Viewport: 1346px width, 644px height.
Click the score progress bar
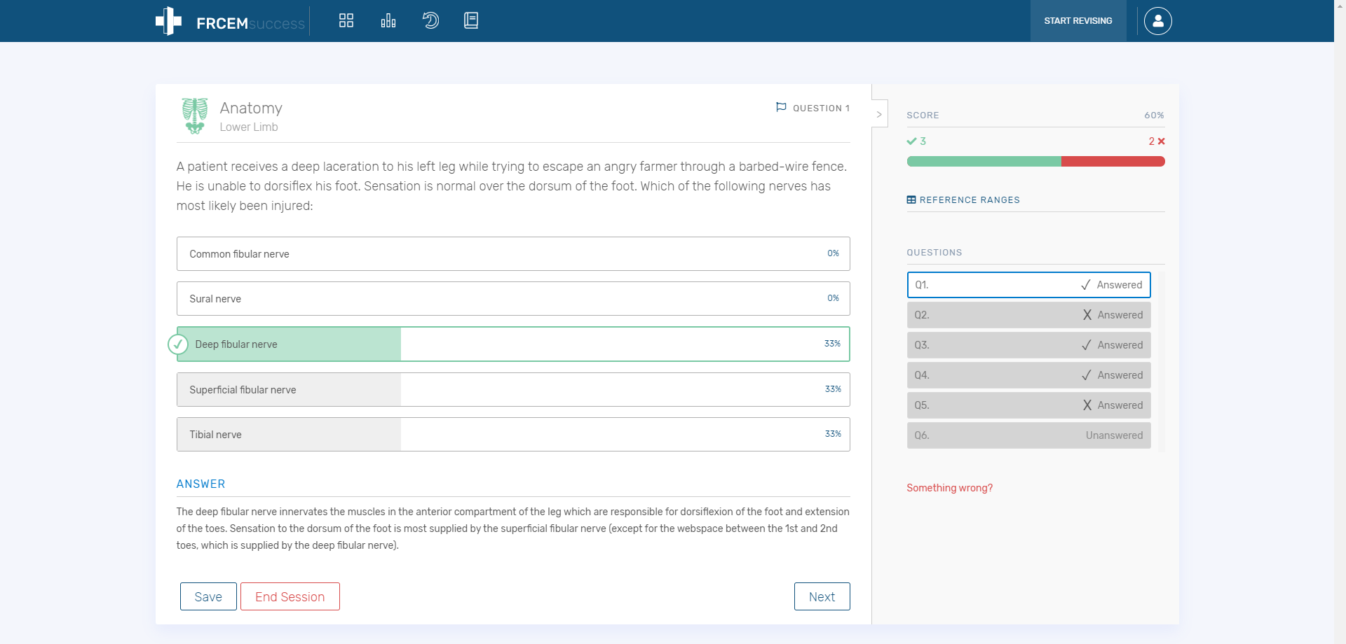coord(1035,162)
